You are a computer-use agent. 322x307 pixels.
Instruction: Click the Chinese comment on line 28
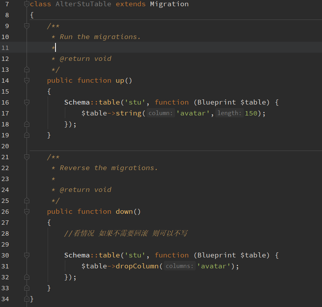(x=126, y=234)
